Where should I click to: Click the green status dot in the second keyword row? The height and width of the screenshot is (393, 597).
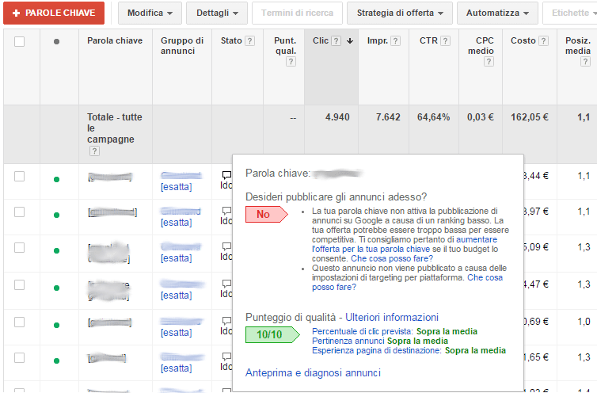pos(56,215)
